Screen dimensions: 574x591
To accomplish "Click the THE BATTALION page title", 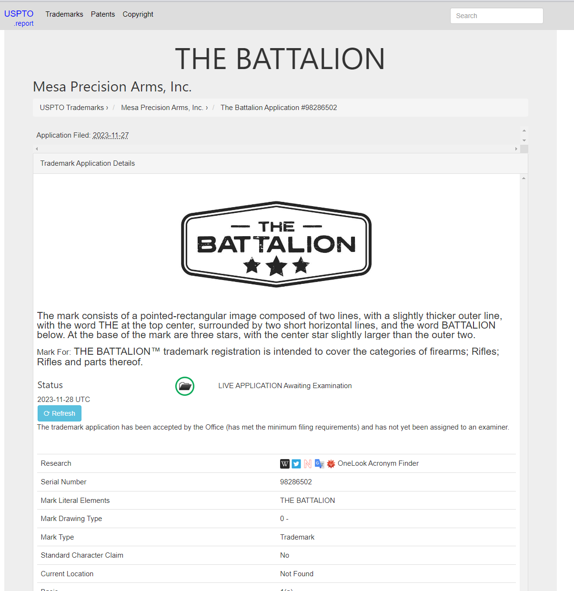I will click(x=280, y=59).
